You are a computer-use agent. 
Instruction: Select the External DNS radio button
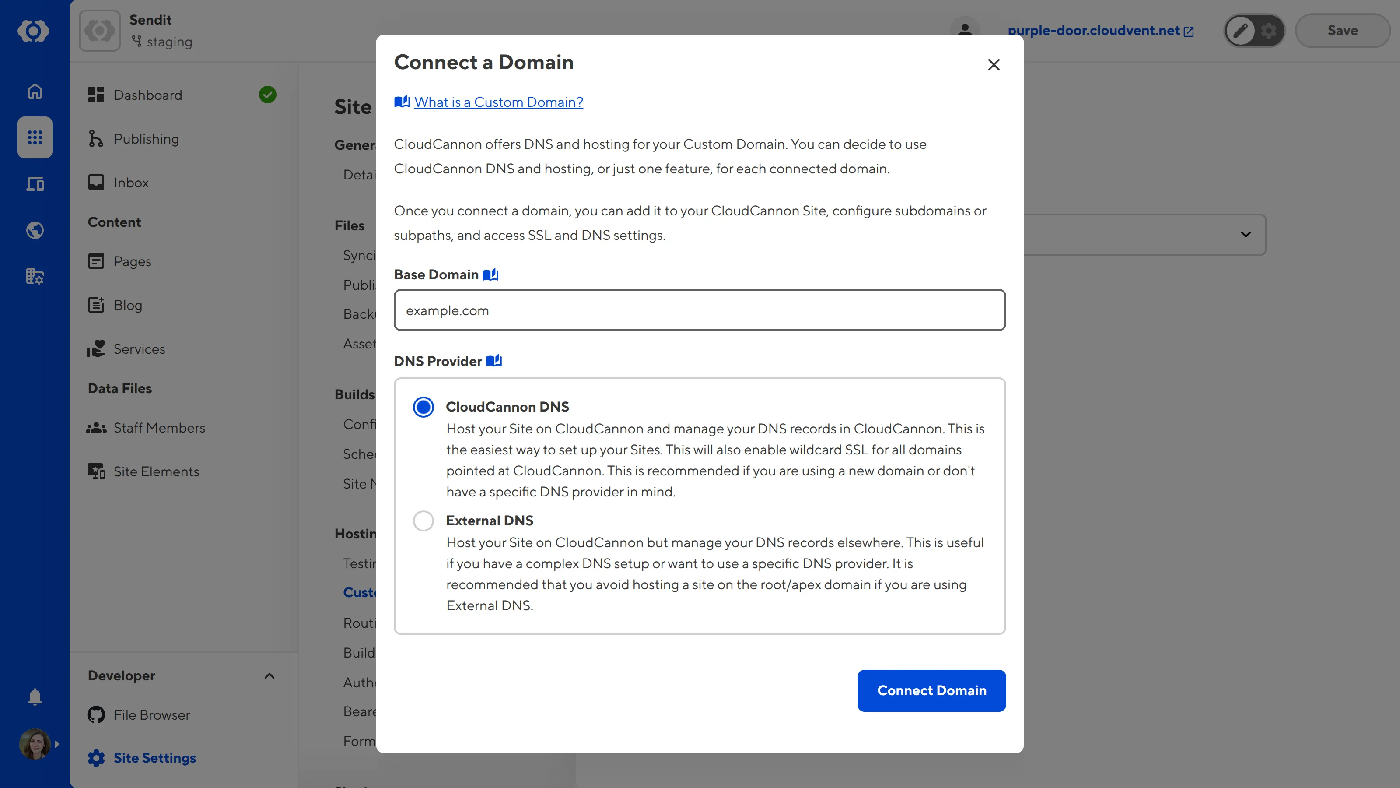[423, 521]
